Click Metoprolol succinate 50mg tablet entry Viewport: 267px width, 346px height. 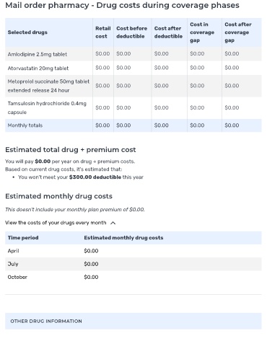click(48, 86)
